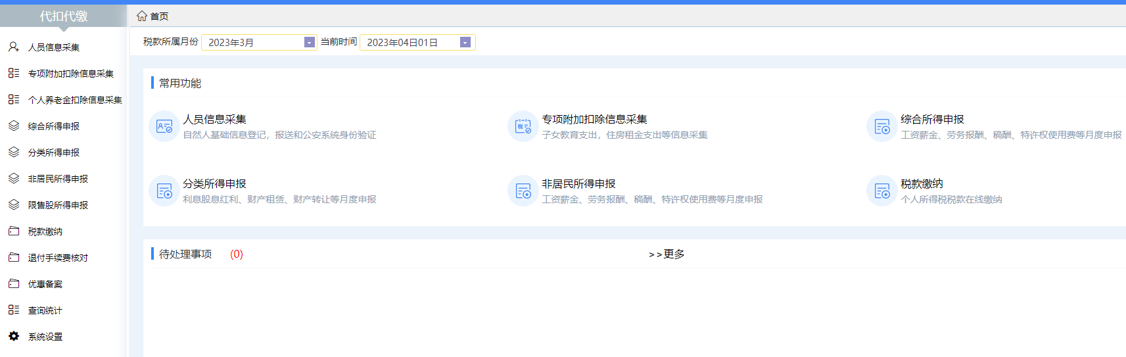
Task: Click description 自然人基础信息登记，报送和公安系统身份验证
Action: coord(280,135)
